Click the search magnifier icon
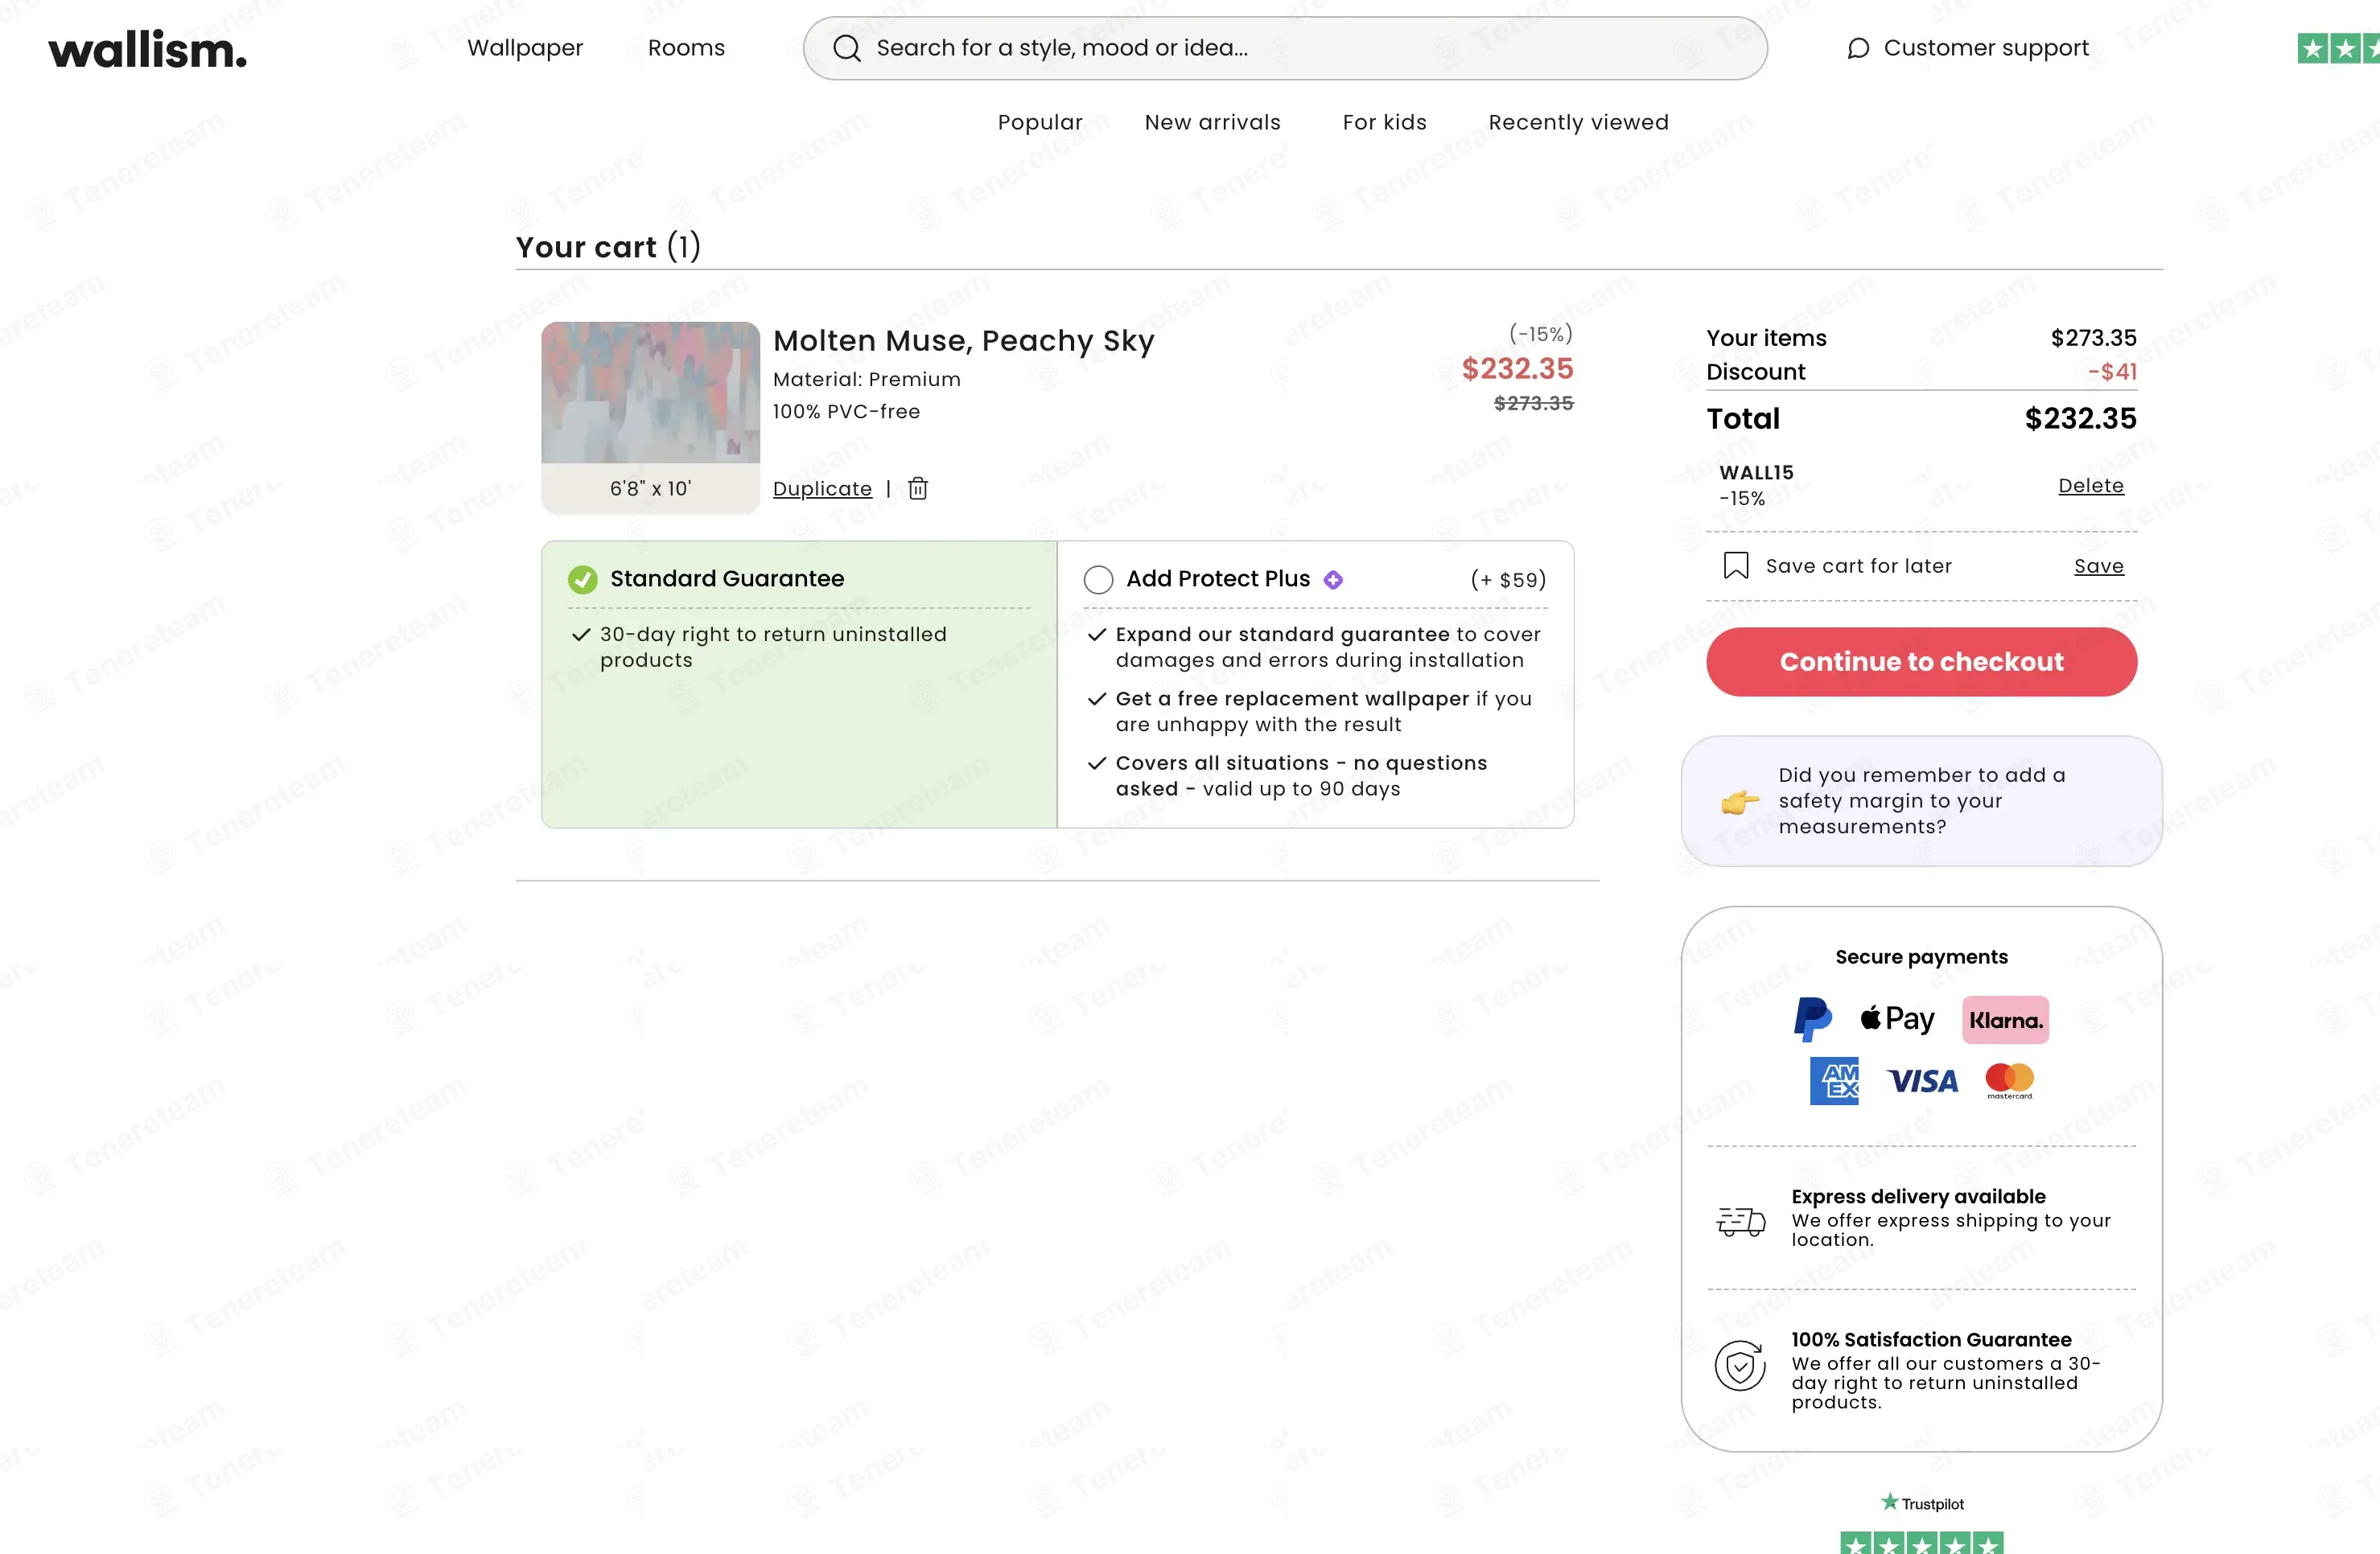This screenshot has height=1554, width=2380. click(x=846, y=48)
